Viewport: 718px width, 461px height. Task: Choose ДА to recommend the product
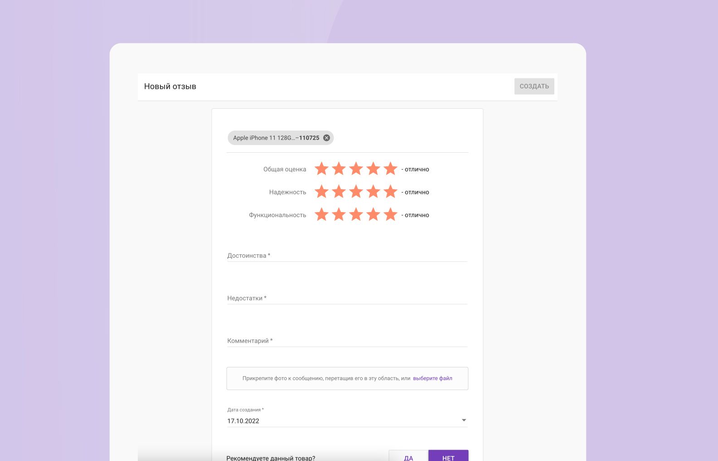pos(408,456)
